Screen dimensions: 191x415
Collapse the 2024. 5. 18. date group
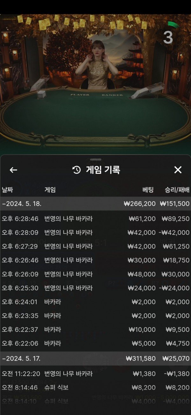pos(95,204)
